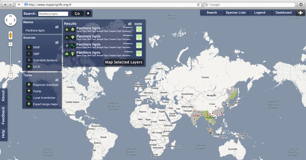Toggle the 1 features layer green plus

pos(139,54)
